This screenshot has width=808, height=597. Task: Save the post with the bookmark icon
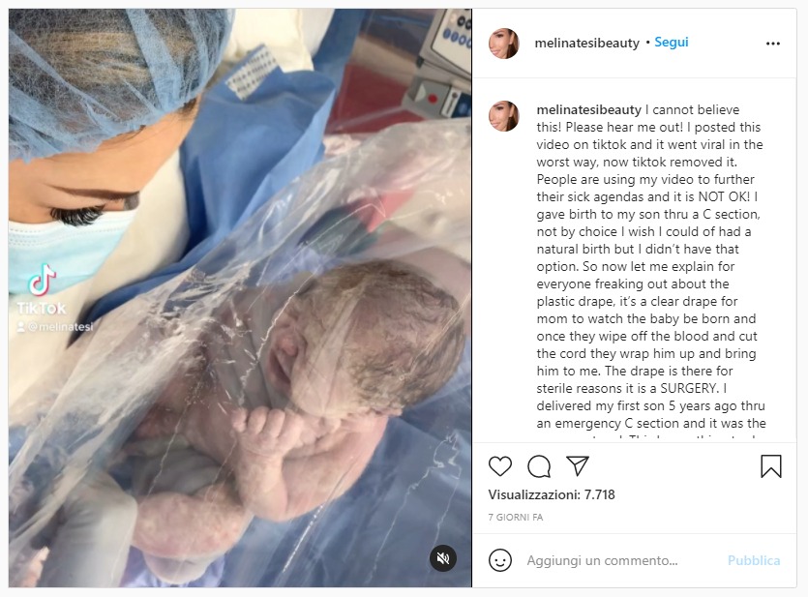pos(771,466)
